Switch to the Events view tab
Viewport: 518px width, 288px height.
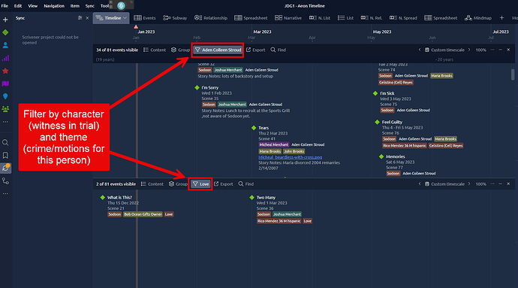point(145,18)
